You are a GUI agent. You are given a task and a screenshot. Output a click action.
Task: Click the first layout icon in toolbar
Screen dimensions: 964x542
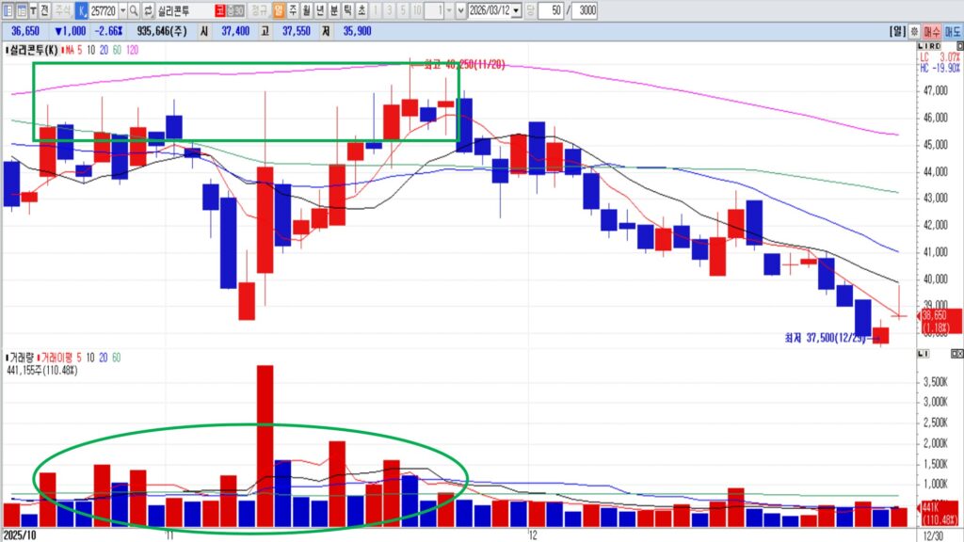point(8,10)
